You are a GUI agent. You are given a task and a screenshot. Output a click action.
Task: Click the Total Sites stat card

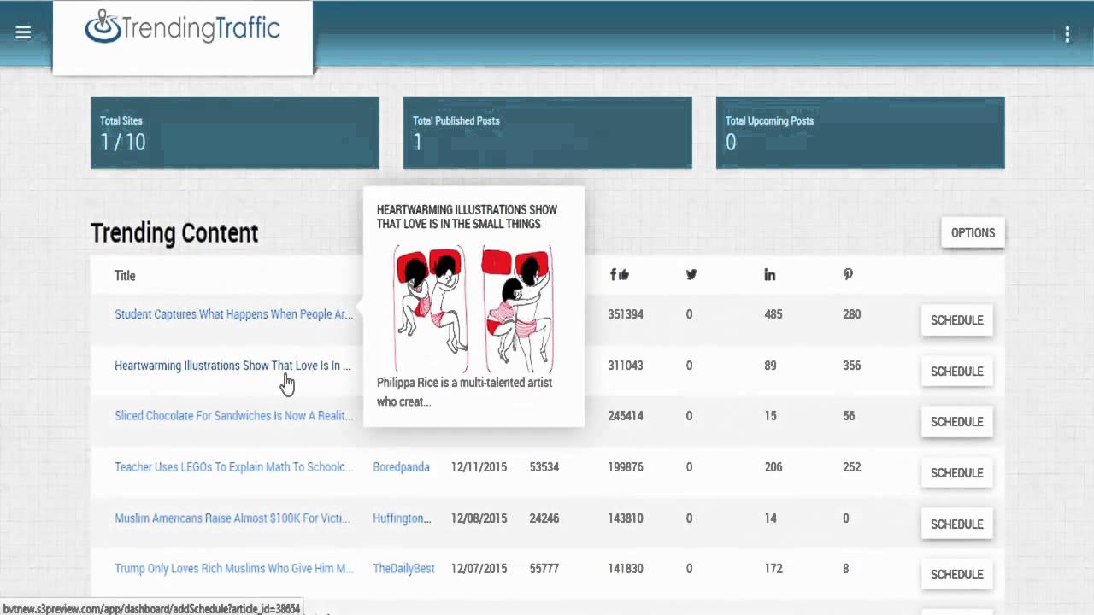(235, 132)
